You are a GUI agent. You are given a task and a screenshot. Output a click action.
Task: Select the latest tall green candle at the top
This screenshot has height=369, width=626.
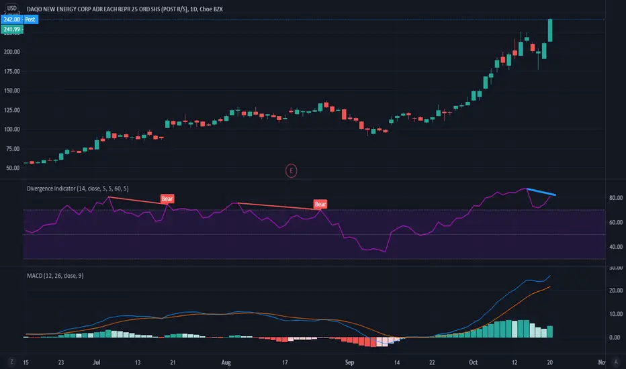550,30
